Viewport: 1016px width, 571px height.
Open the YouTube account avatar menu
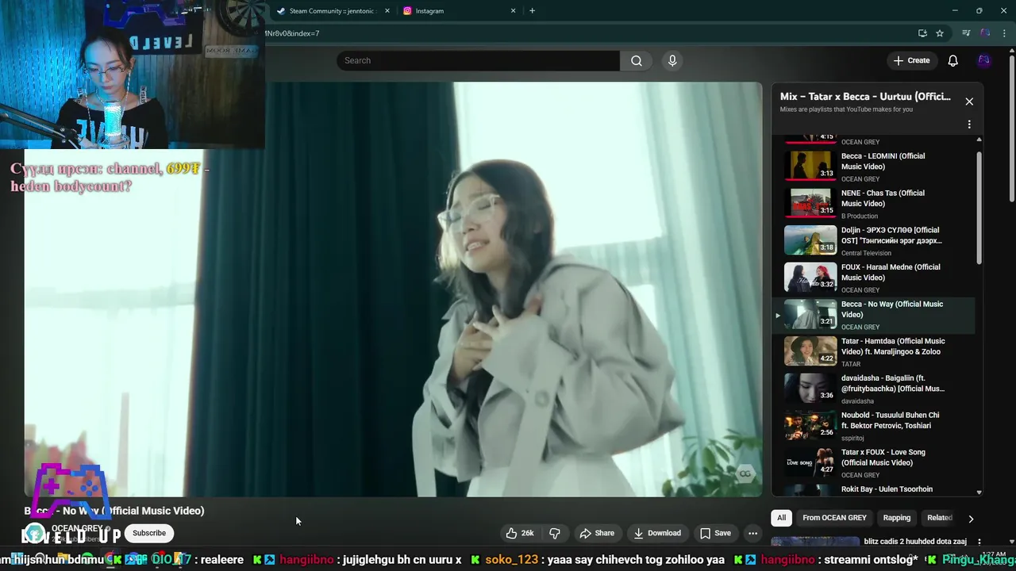click(x=984, y=60)
